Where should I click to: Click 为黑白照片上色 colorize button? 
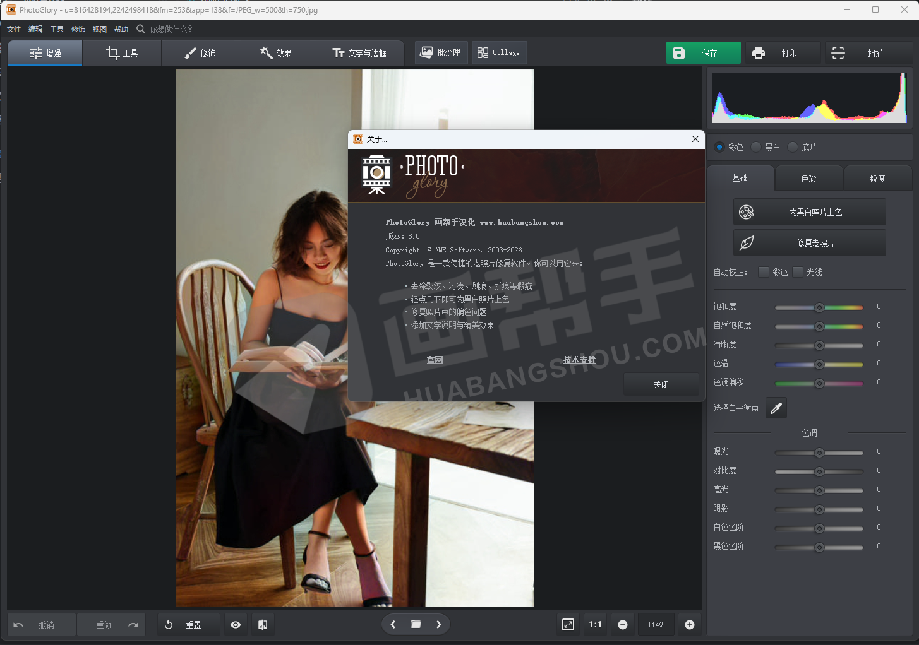coord(810,212)
